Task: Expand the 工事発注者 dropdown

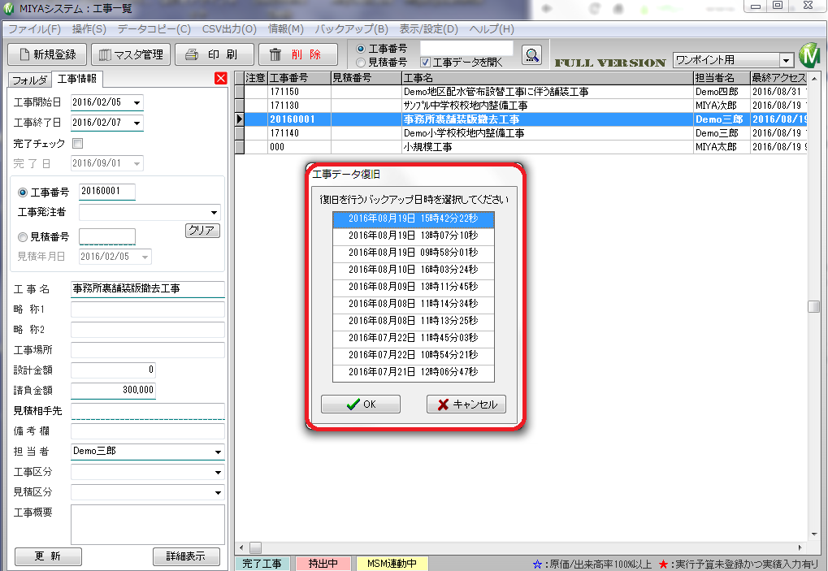Action: 214,213
